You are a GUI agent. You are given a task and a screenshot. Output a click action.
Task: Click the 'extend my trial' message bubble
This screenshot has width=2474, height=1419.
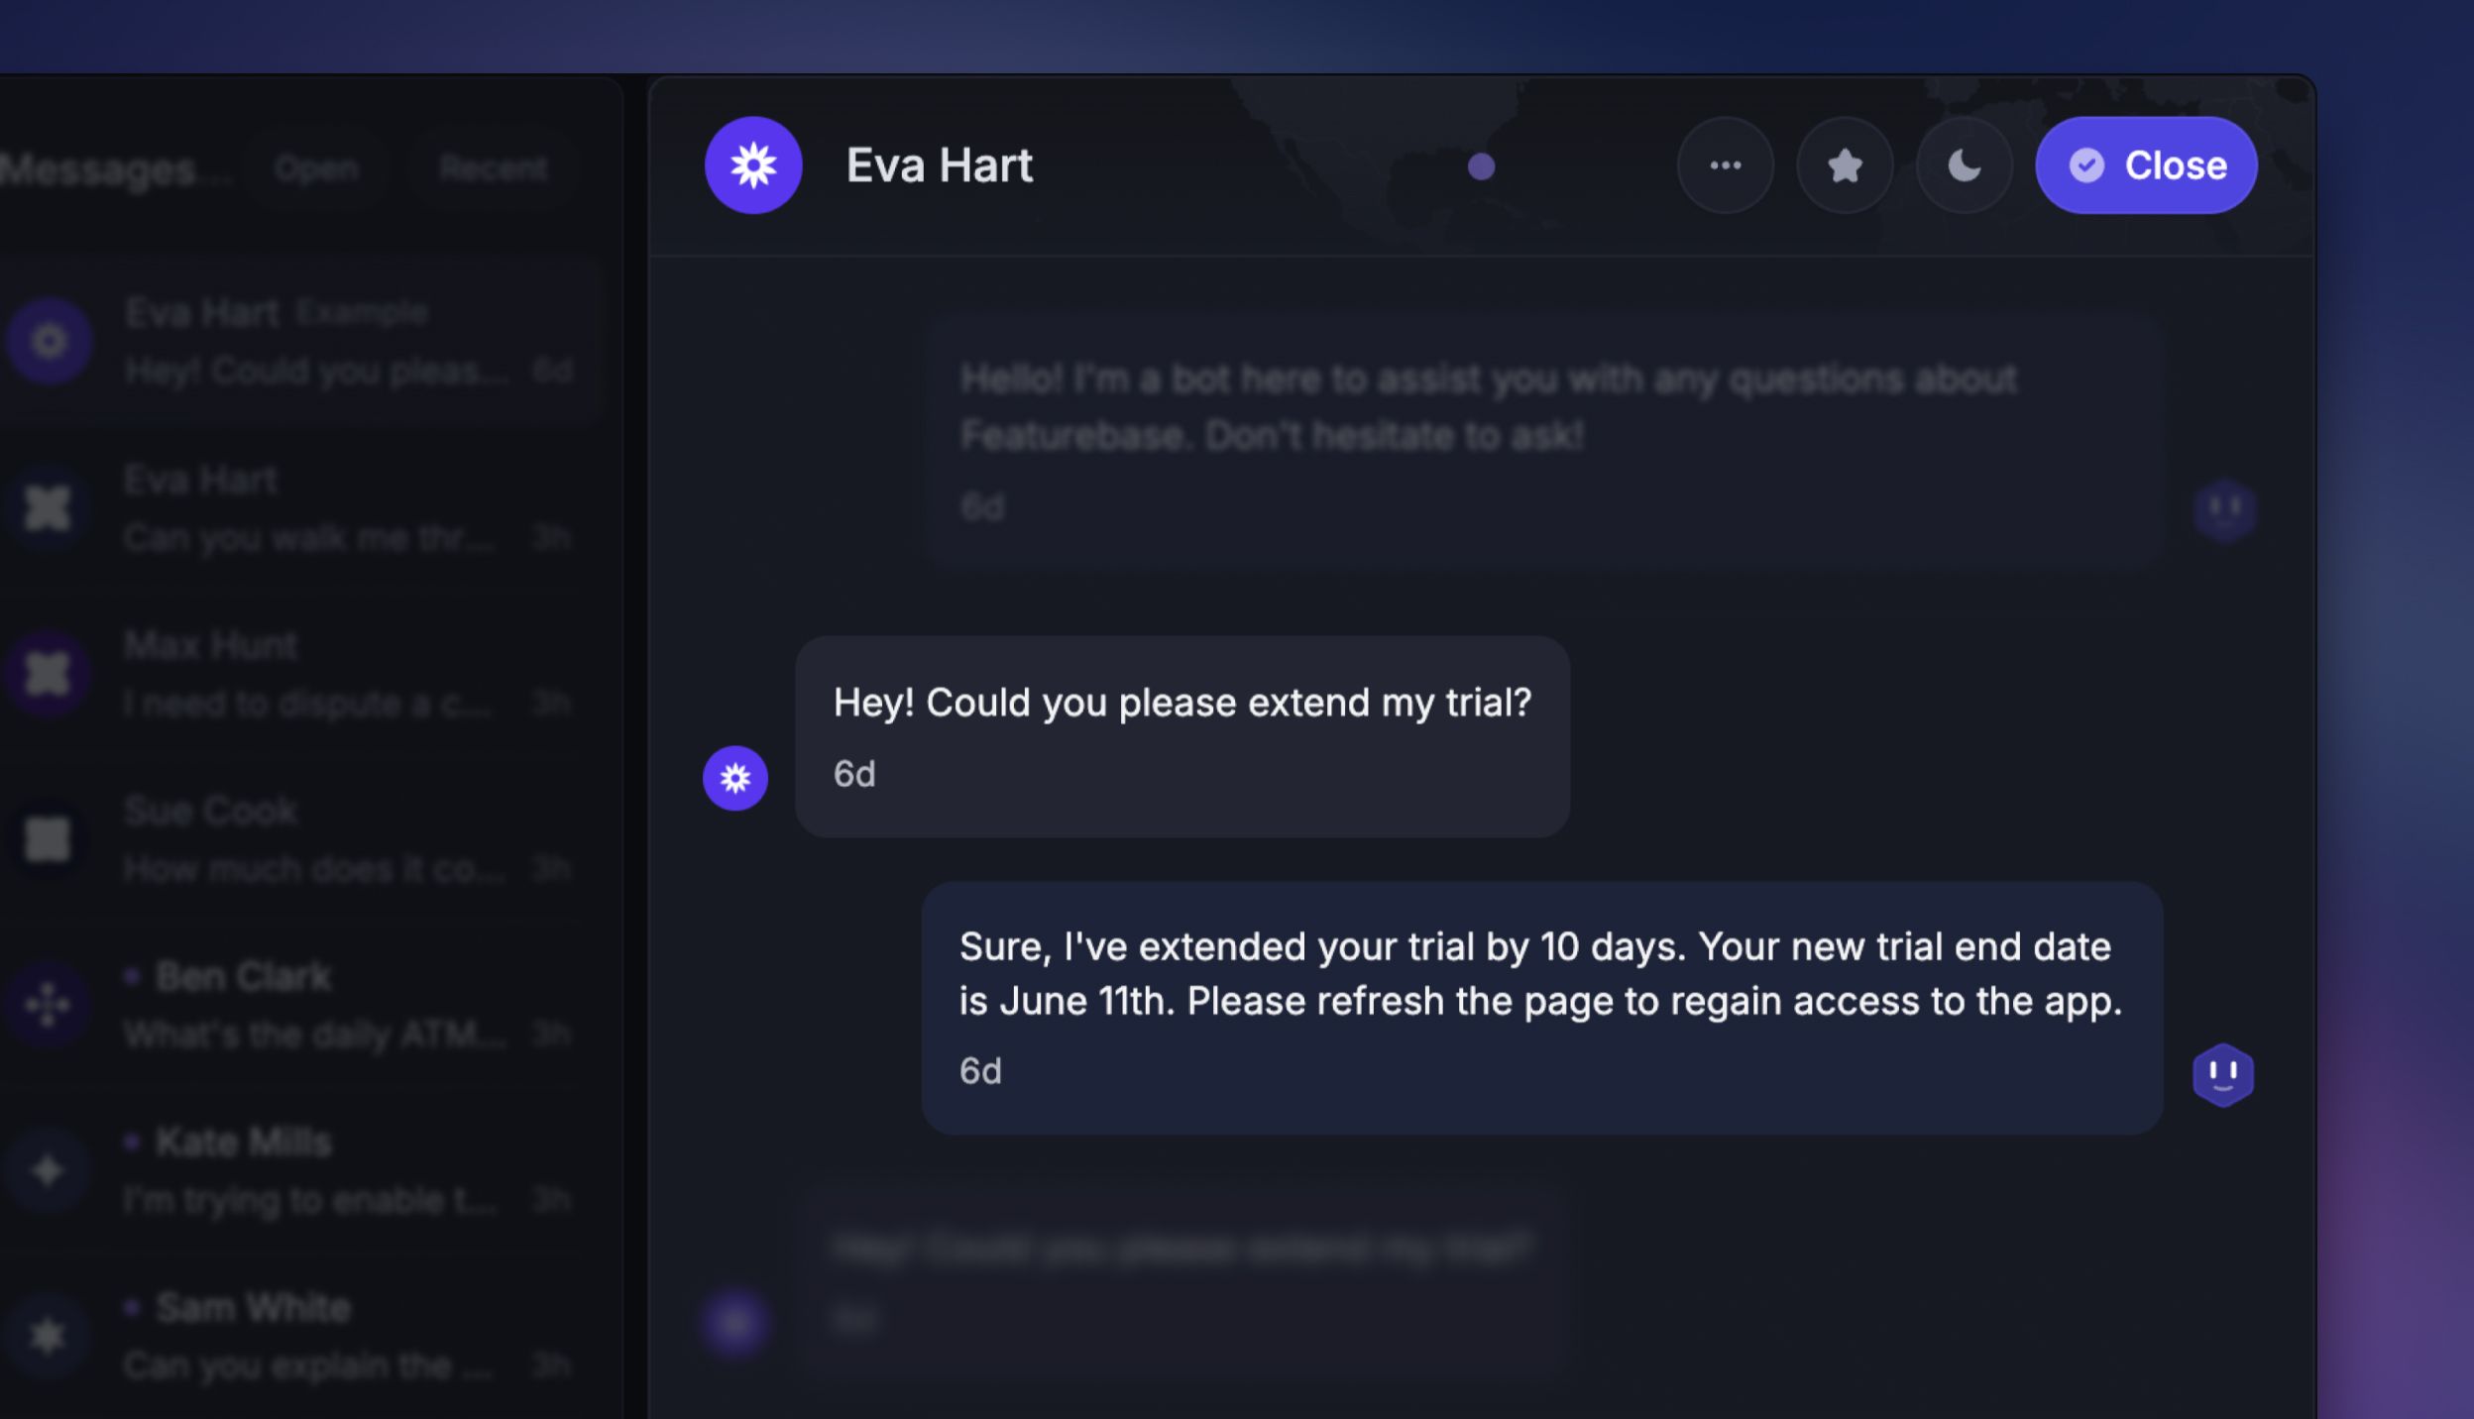(x=1181, y=735)
